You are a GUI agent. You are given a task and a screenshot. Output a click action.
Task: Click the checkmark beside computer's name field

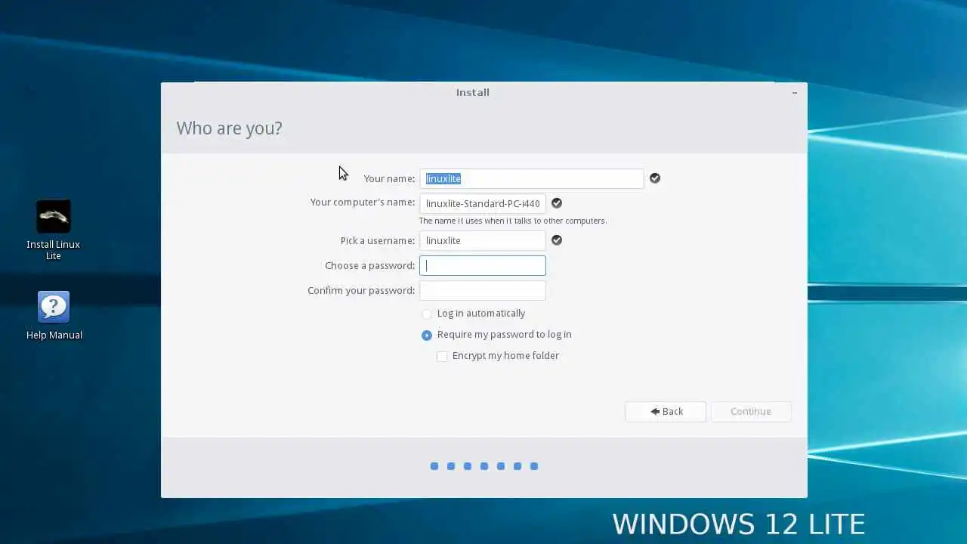pos(557,203)
